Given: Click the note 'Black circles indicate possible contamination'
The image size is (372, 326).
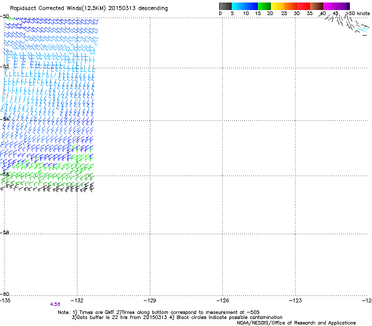Looking at the screenshot, I should coord(229,317).
